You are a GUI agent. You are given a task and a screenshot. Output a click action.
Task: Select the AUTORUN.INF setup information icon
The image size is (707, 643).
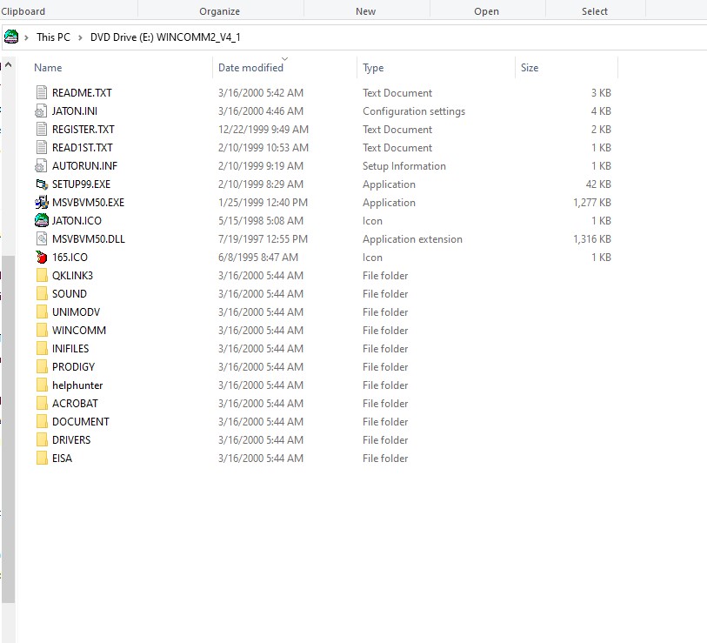pos(41,166)
